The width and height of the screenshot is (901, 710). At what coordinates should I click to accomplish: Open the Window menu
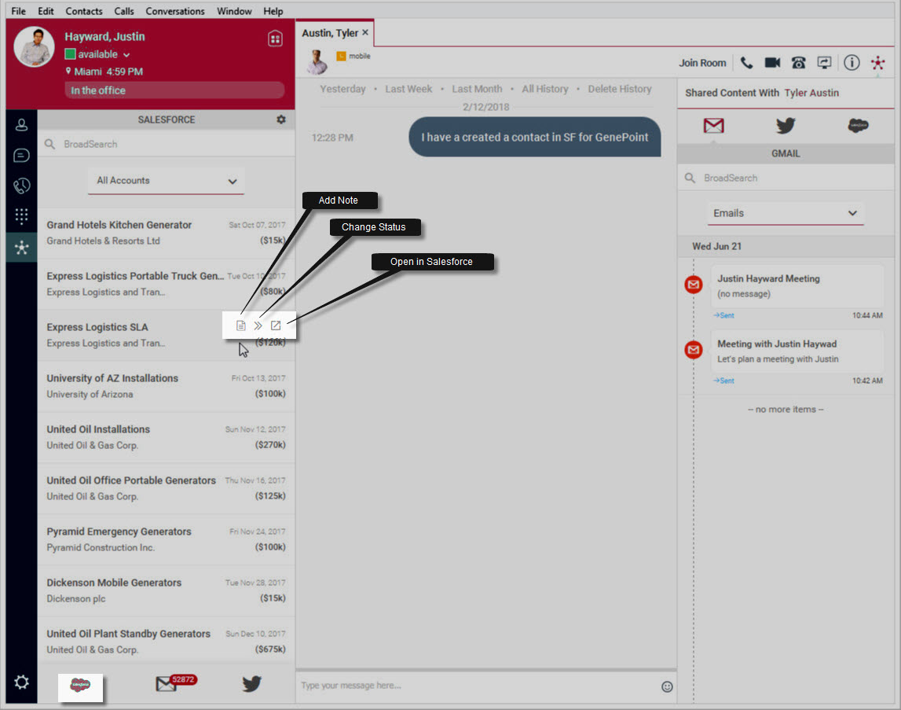point(234,11)
